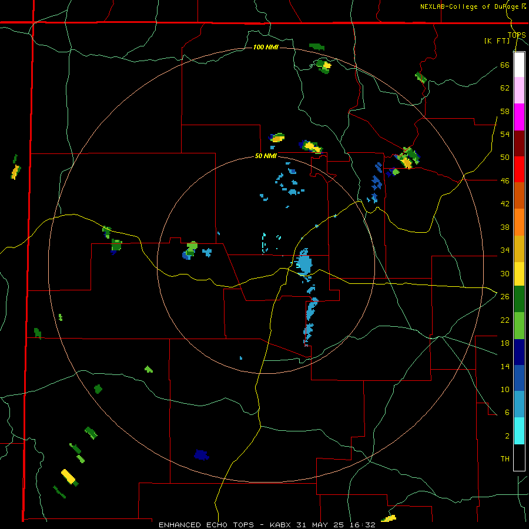Click the "KABX" radar site identifier
This screenshot has height=529, width=529.
pos(281,525)
